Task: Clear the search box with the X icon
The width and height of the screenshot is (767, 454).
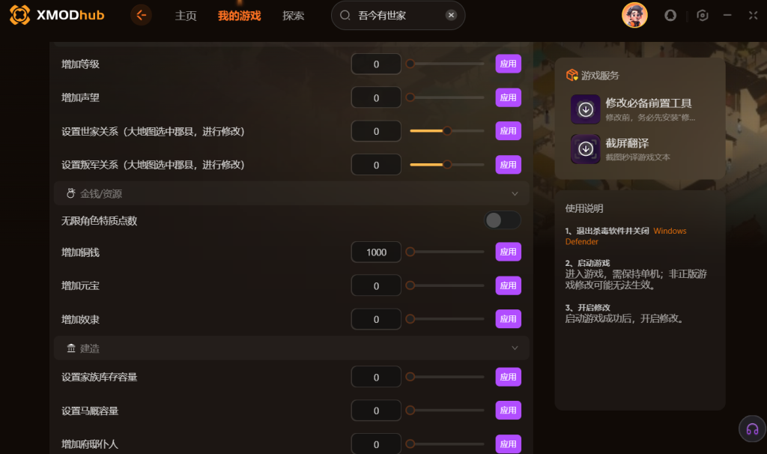Action: point(451,15)
